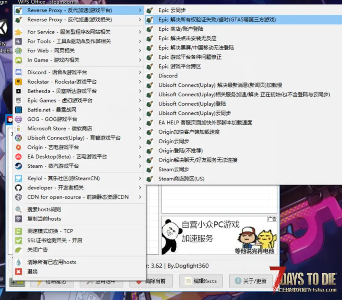Viewport: 342px width, 300px height.
Task: Click the leaf icon beside 关闭广告
Action: point(18,249)
